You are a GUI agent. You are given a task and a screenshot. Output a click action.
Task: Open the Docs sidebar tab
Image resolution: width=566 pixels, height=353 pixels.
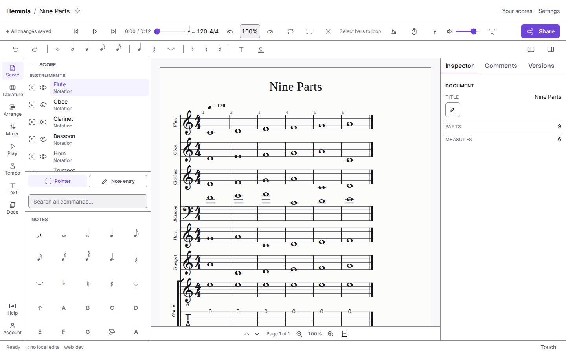pyautogui.click(x=13, y=208)
